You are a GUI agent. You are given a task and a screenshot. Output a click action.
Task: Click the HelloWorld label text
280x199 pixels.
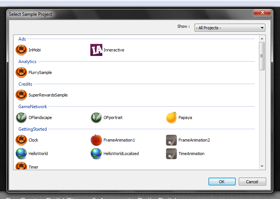click(x=38, y=154)
